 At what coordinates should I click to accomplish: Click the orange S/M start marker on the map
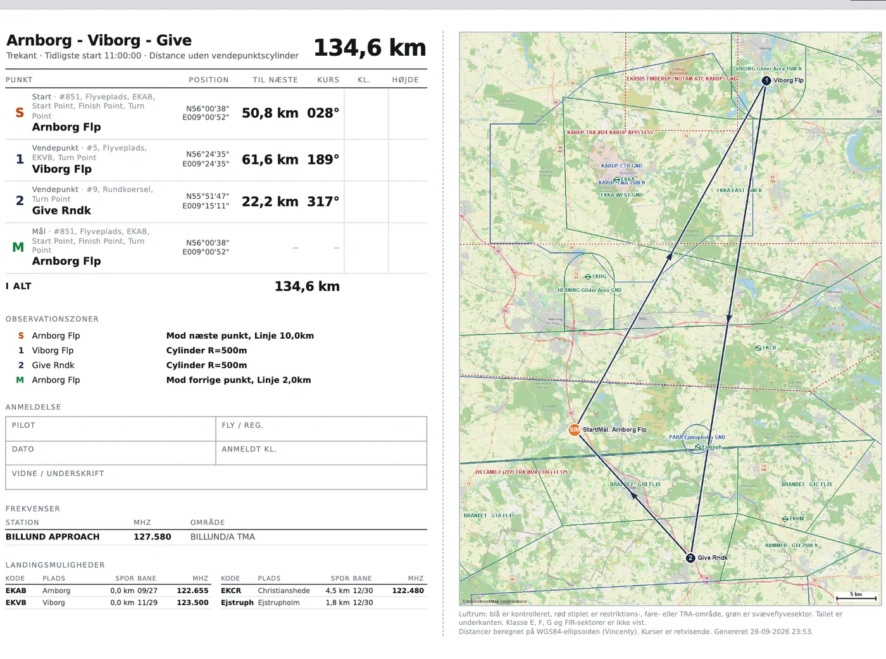point(574,429)
